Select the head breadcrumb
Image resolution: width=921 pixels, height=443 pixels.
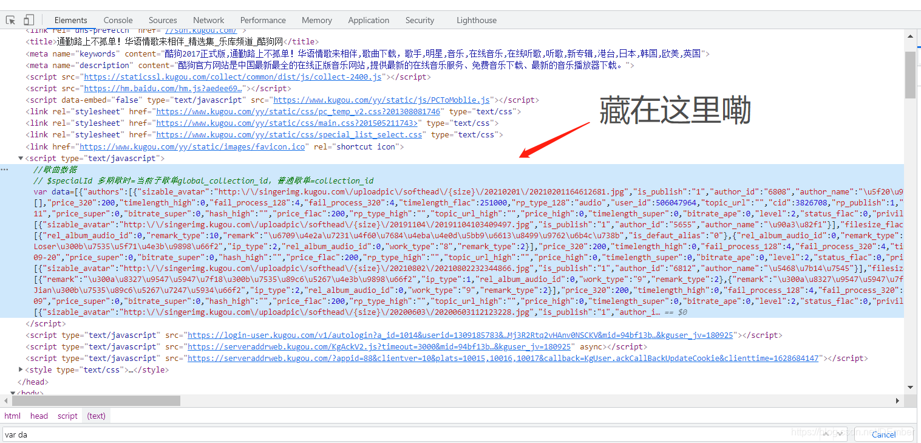click(39, 416)
